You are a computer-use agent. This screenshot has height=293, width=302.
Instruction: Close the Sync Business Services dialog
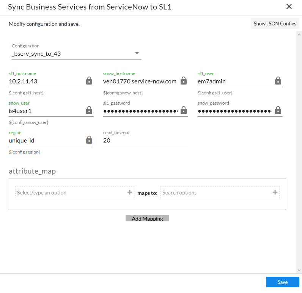click(289, 6)
